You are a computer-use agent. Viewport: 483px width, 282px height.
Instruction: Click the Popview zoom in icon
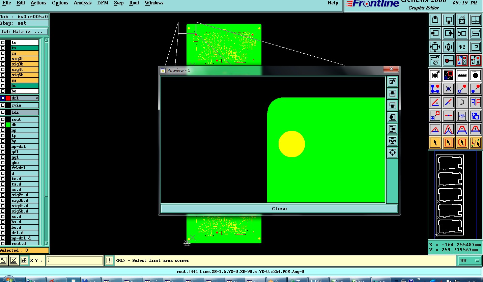pyautogui.click(x=392, y=141)
